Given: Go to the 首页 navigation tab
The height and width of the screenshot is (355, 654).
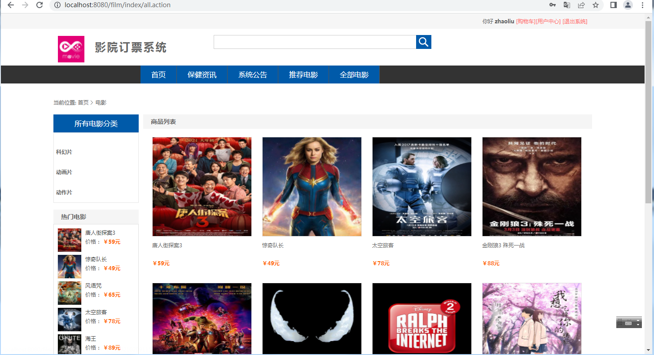Looking at the screenshot, I should pyautogui.click(x=158, y=75).
